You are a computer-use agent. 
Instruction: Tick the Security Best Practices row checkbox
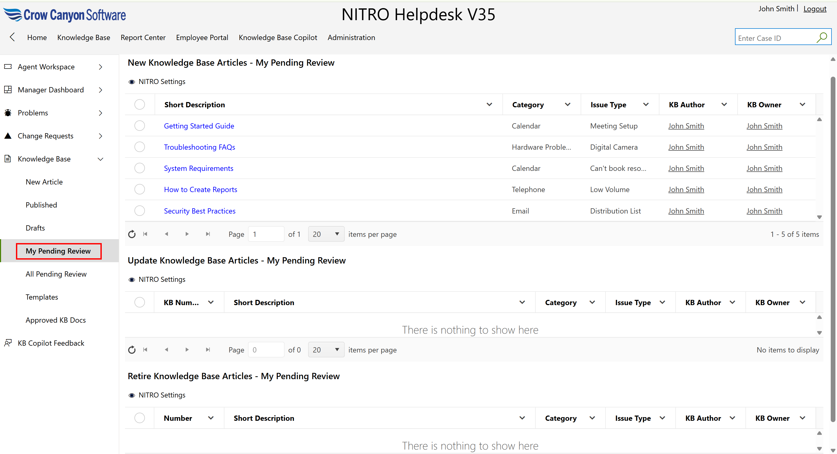click(x=140, y=211)
